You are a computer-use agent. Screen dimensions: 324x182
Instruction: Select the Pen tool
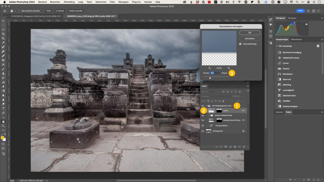click(3, 113)
